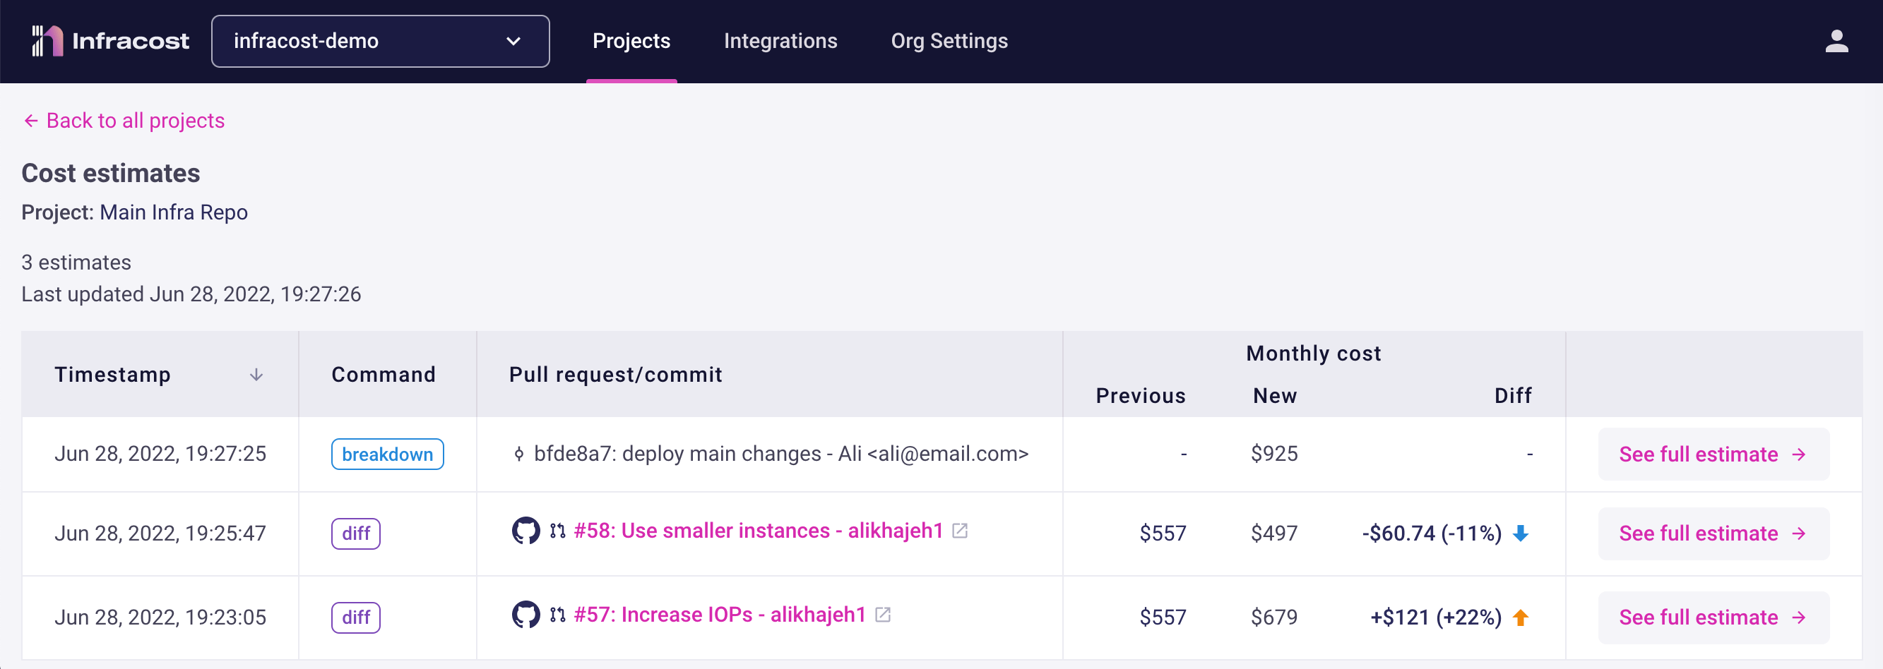The image size is (1883, 669).
Task: Open PR #57 via its external link icon
Action: click(x=884, y=615)
